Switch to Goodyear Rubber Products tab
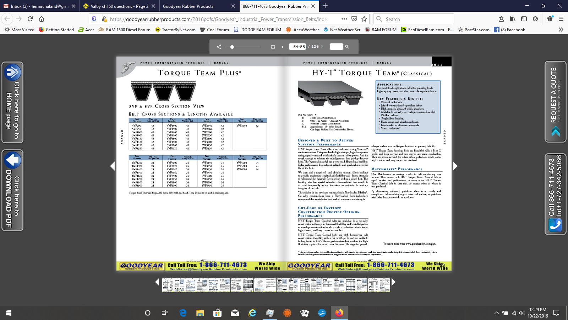Screen dimensions: 568x320 click(199, 6)
